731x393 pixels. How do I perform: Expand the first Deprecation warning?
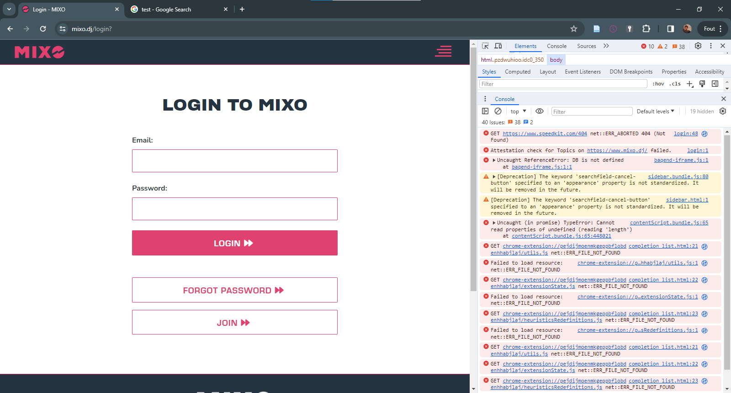494,176
